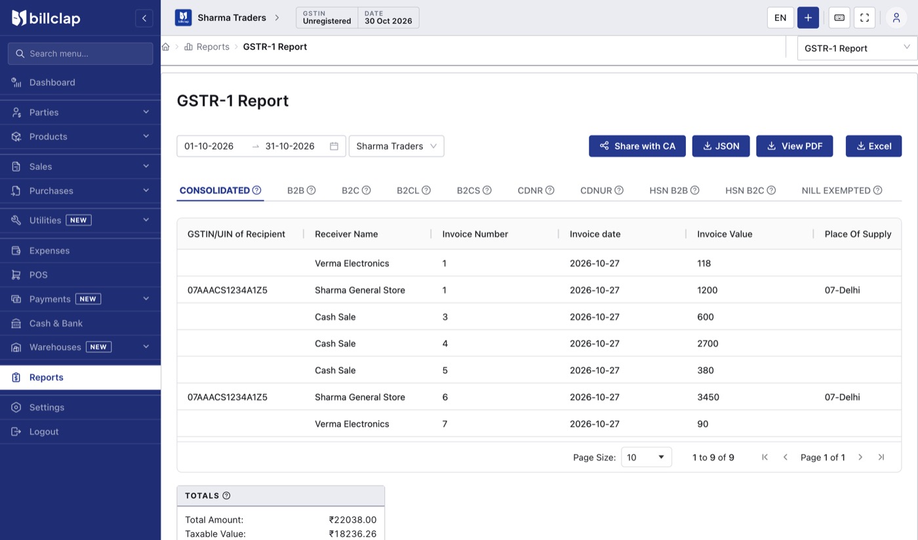
Task: Click the Sharma Traders company logo icon
Action: (x=183, y=18)
